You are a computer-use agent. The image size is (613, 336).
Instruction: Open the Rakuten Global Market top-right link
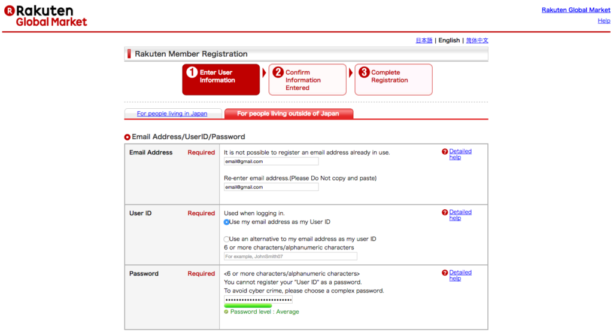pos(575,10)
